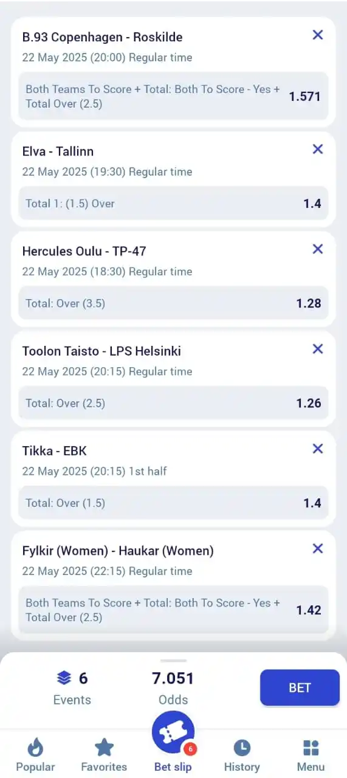Expand the bet panel using the drag handle

[174, 660]
